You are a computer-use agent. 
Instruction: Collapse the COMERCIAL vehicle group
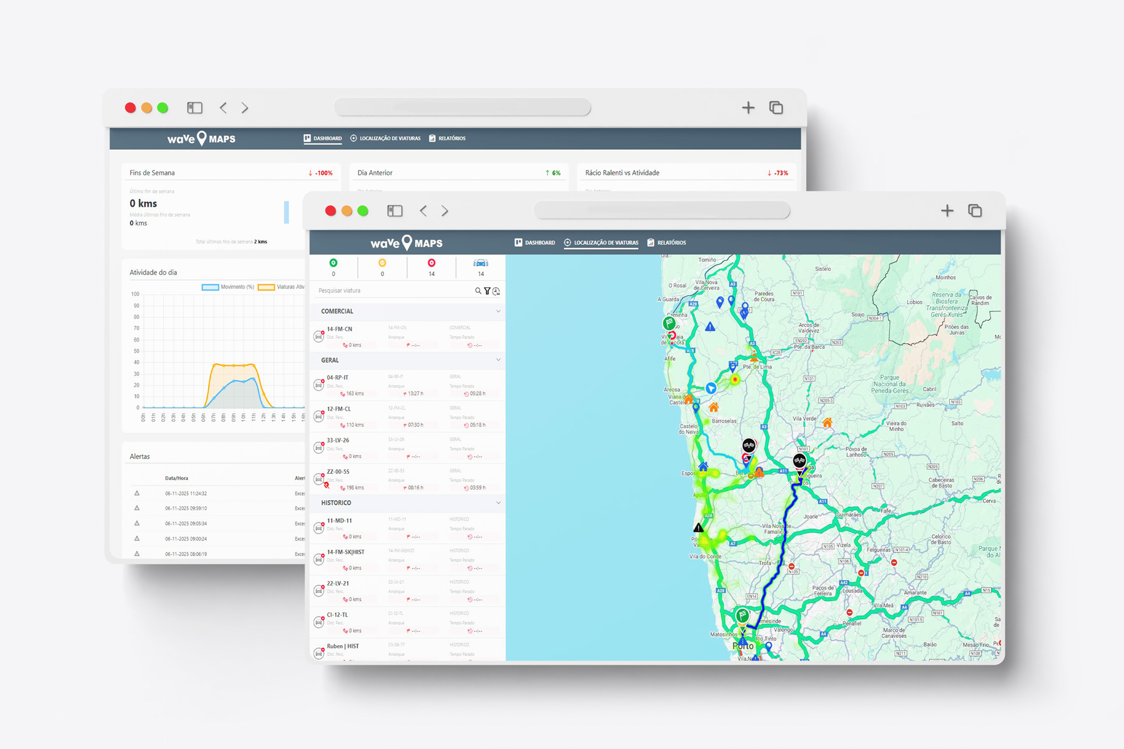[498, 311]
